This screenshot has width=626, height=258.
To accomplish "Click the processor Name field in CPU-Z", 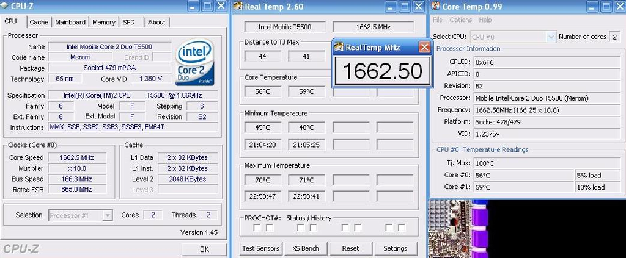I will [109, 46].
